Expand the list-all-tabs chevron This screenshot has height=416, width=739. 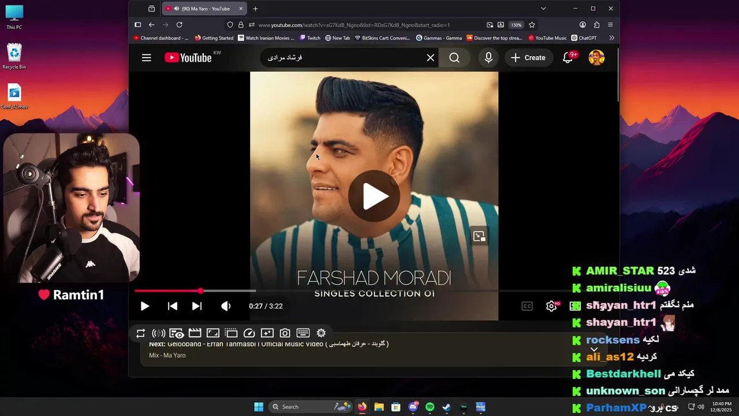(543, 9)
